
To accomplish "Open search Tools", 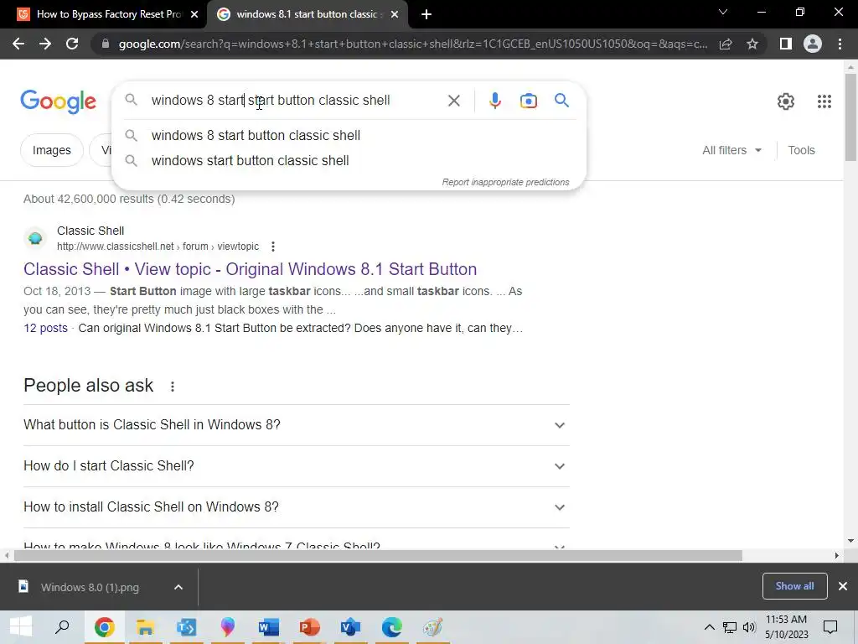I will 801,150.
